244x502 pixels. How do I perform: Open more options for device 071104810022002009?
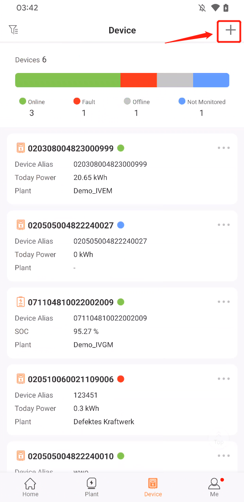point(224,301)
